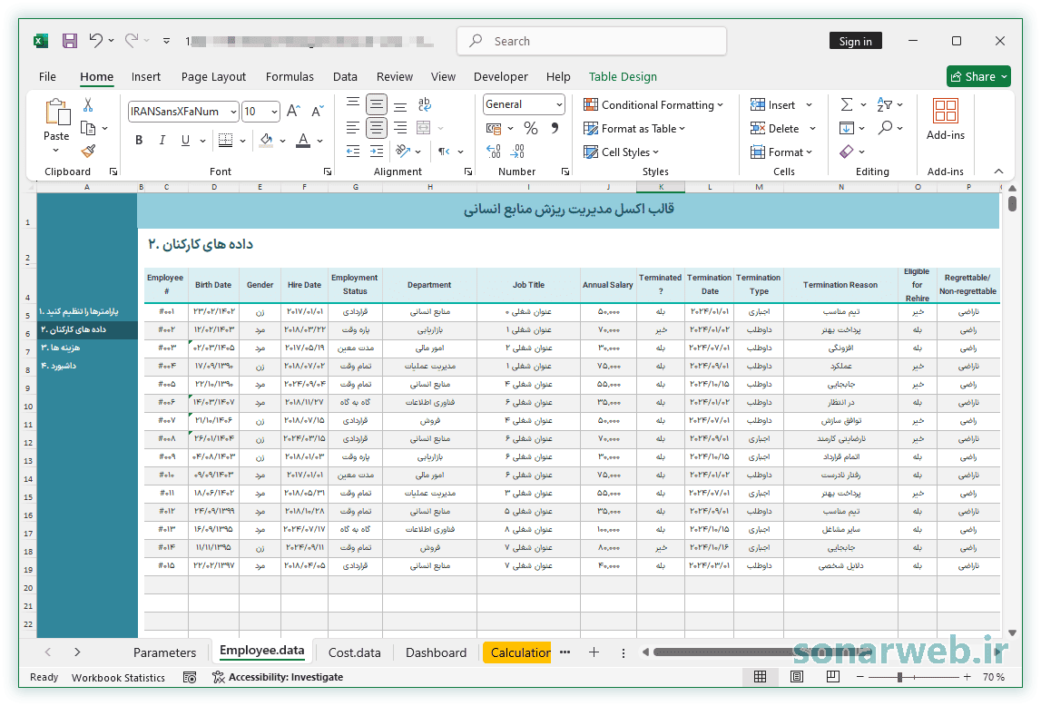Screen dimensions: 1041x706
Task: Open the General number format dropdown
Action: click(x=559, y=104)
